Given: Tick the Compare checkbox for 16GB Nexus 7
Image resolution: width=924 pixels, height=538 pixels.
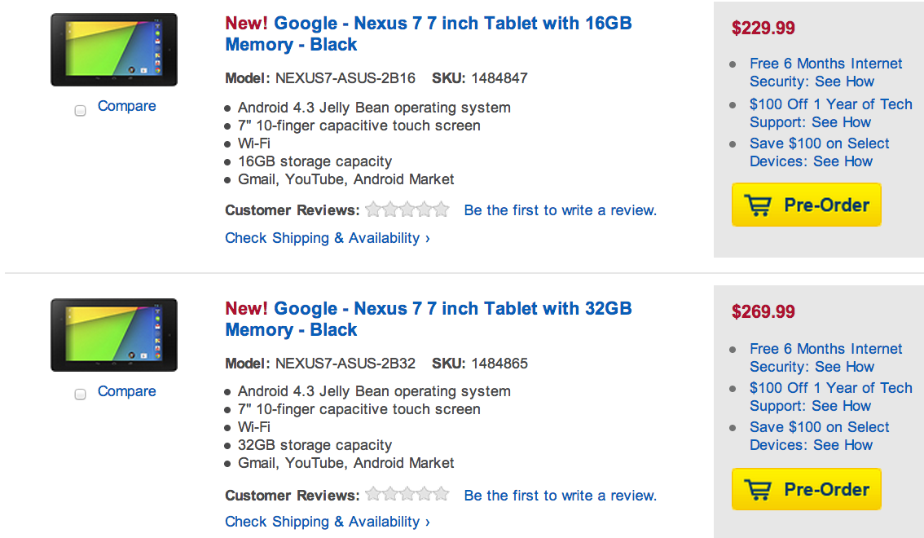Looking at the screenshot, I should click(x=81, y=111).
